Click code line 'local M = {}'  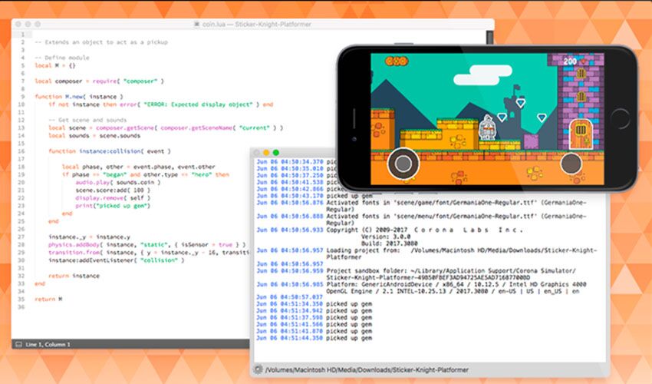[x=55, y=65]
